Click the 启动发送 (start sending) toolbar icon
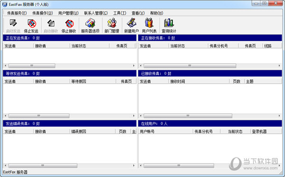This screenshot has width=285, height=177. [13, 26]
